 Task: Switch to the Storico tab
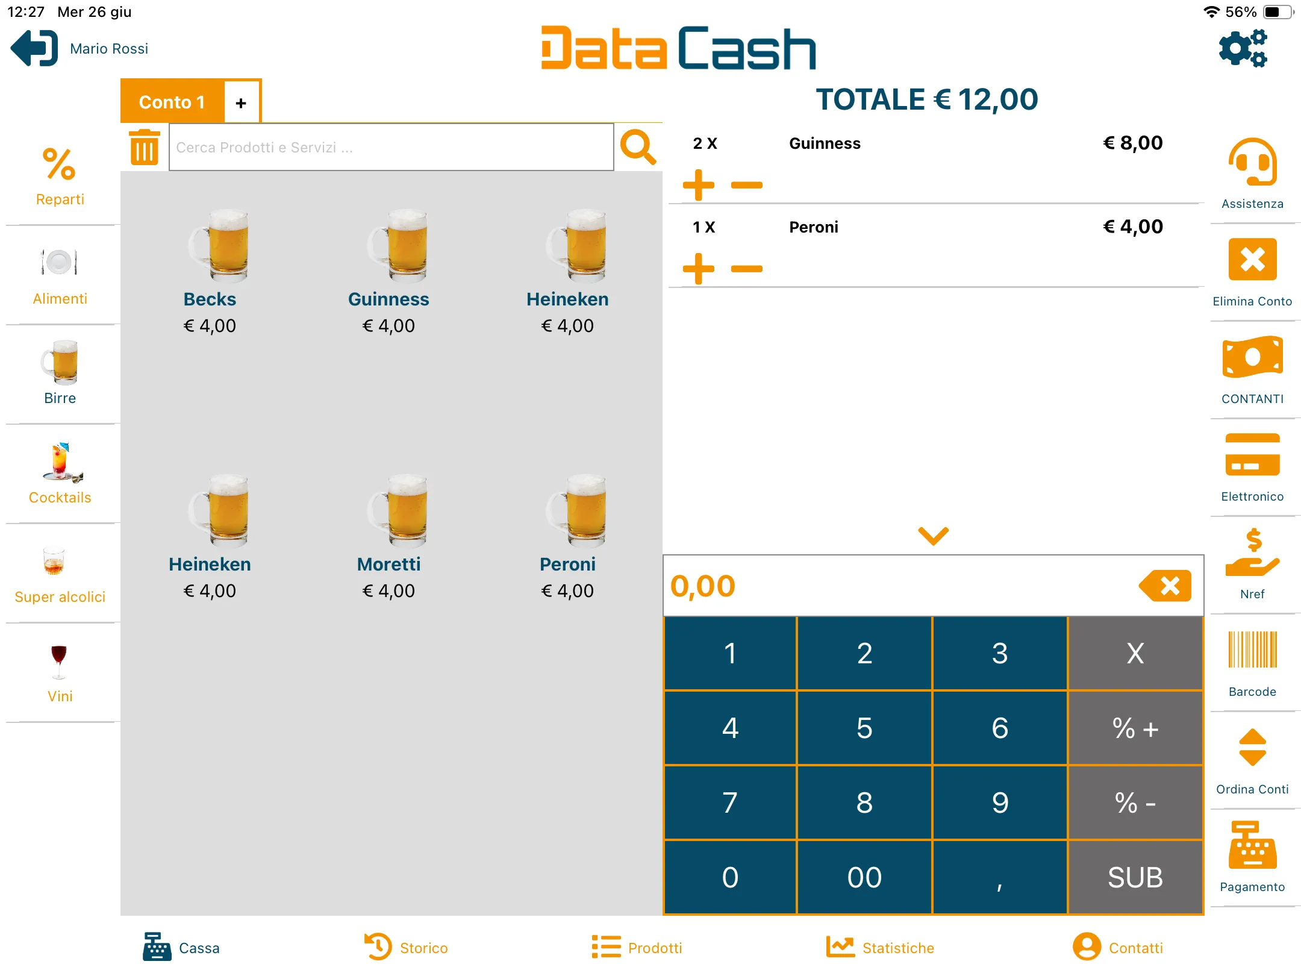[405, 947]
